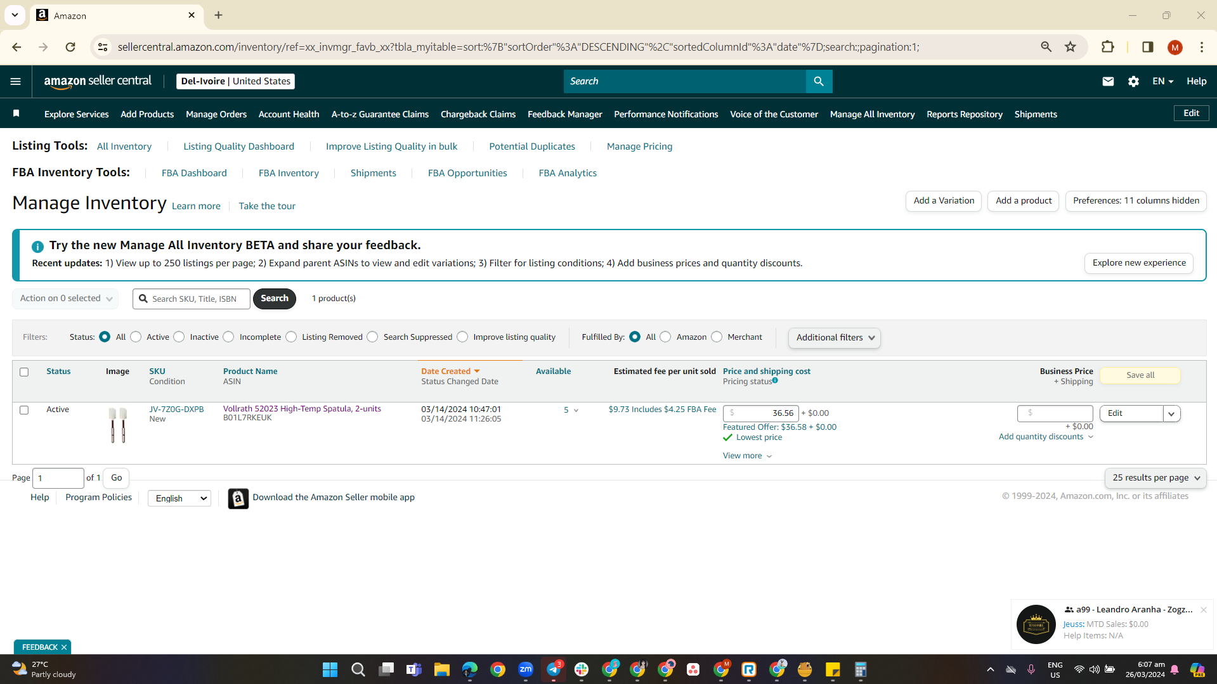The height and width of the screenshot is (684, 1217).
Task: Open the Vollrath 52023 High-Temp Spatula link
Action: (x=302, y=409)
